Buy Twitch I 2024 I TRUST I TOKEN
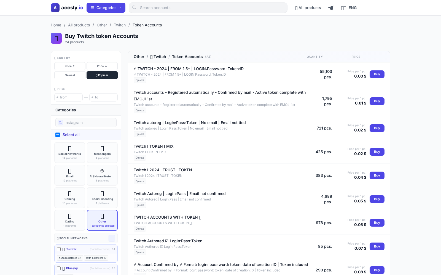 point(377,175)
